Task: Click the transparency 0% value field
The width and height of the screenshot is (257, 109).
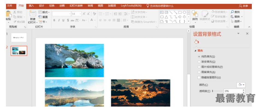Action: pyautogui.click(x=233, y=91)
